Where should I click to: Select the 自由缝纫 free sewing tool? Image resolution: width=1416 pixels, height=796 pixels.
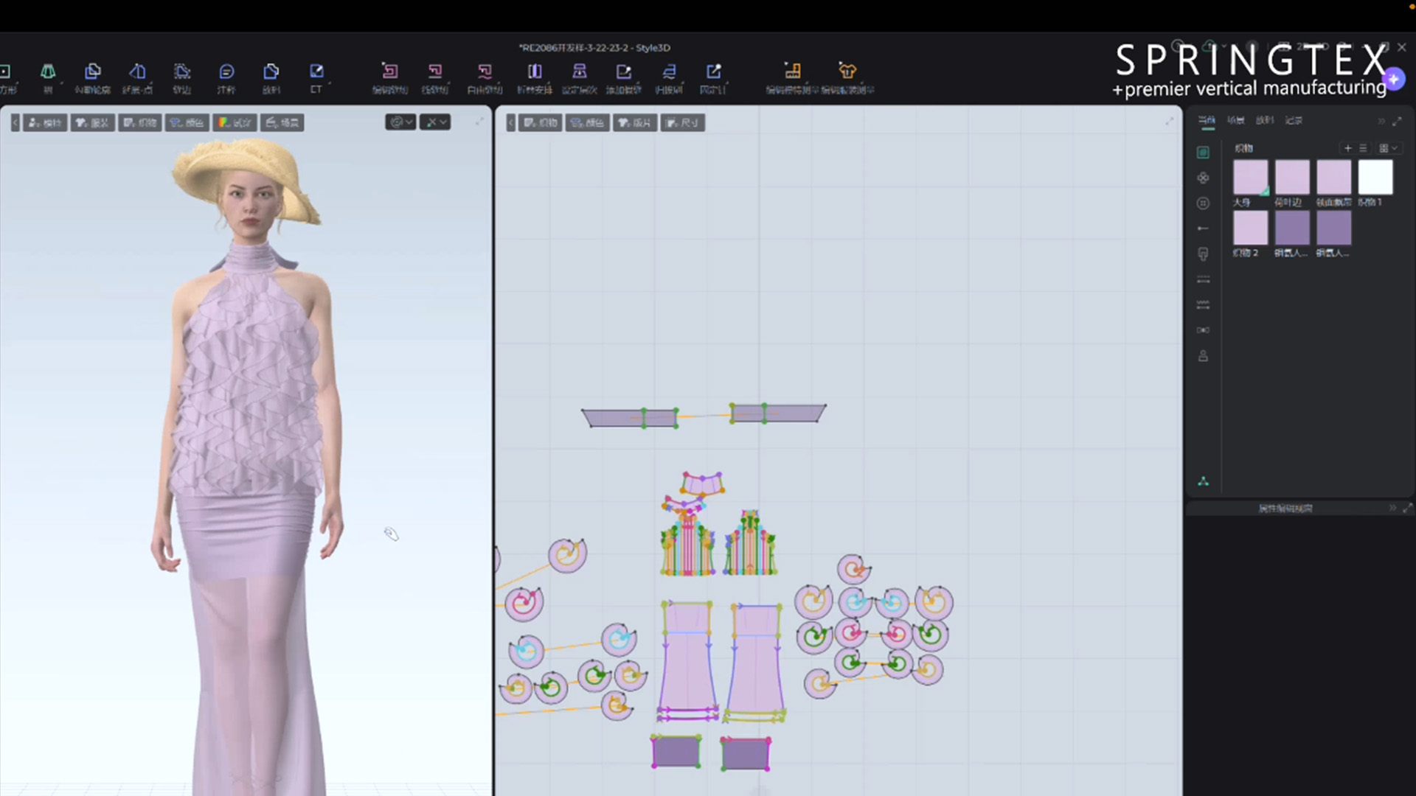485,77
